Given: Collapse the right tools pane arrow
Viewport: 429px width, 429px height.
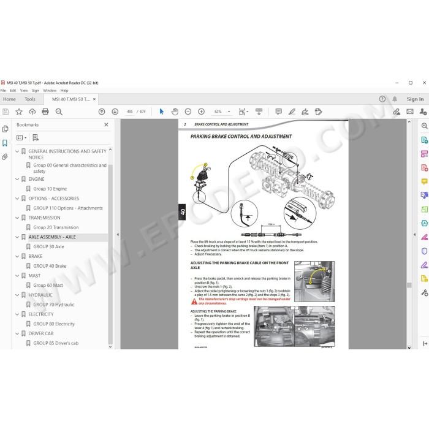Looking at the screenshot, I should tap(414, 235).
